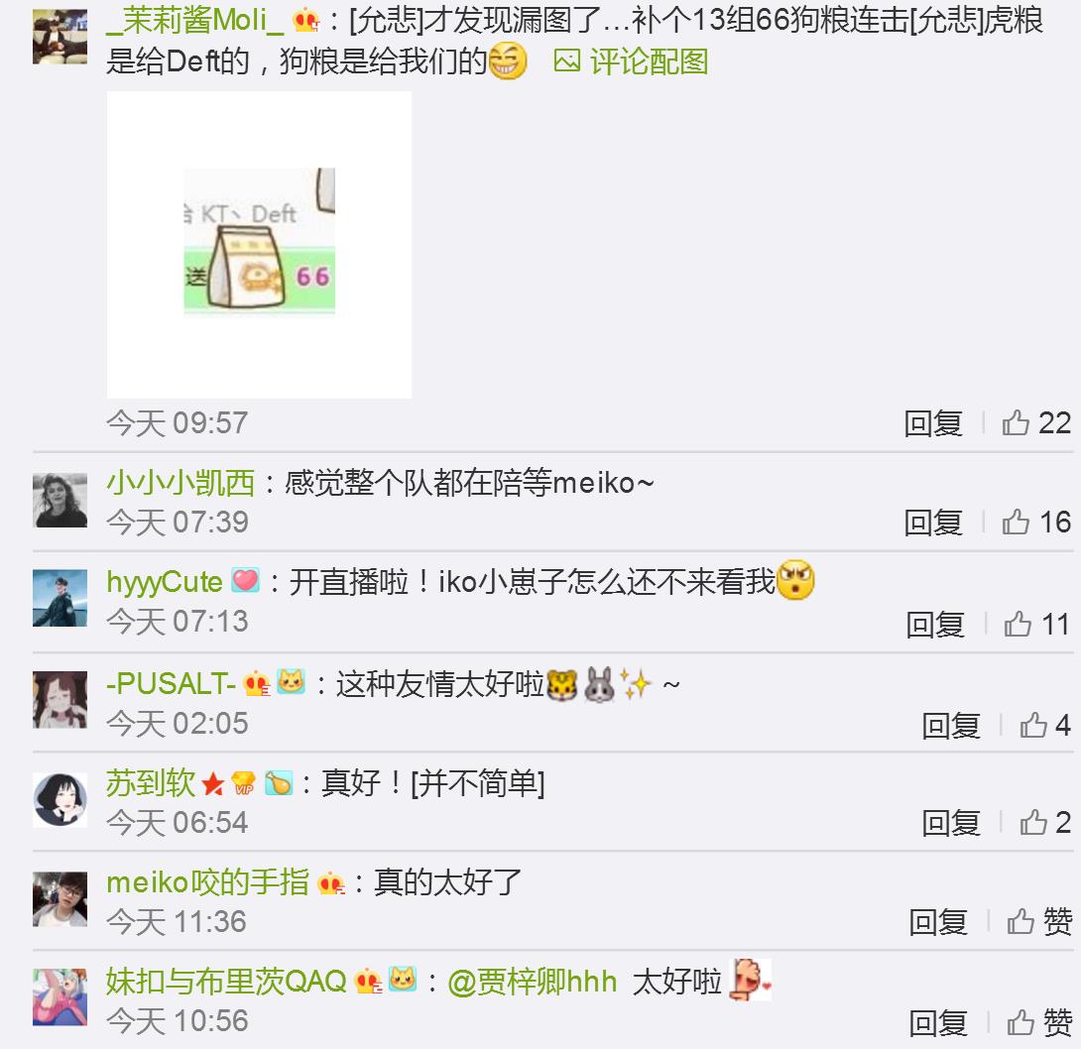
Task: Open username link meiko咬的手指
Action: pyautogui.click(x=207, y=882)
